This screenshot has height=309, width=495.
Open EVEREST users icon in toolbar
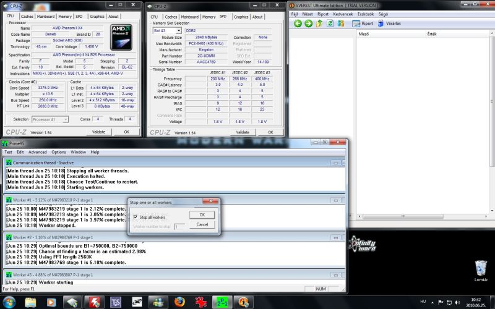point(341,23)
